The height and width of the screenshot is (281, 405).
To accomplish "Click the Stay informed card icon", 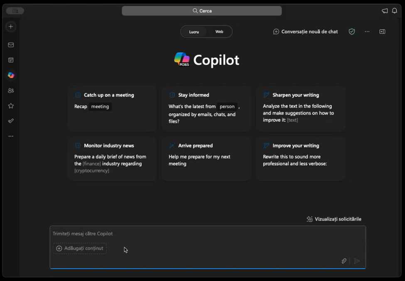I will pyautogui.click(x=172, y=95).
